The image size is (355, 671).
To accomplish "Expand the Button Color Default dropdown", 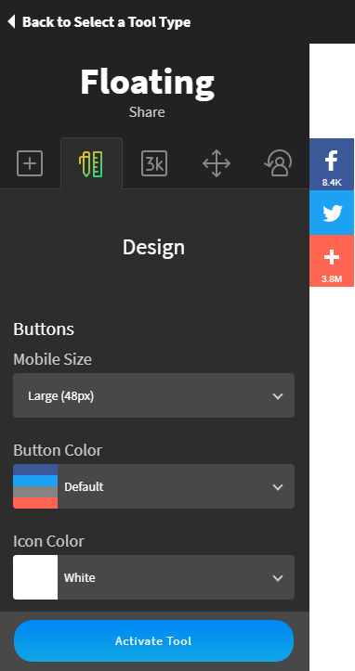I will pos(153,486).
